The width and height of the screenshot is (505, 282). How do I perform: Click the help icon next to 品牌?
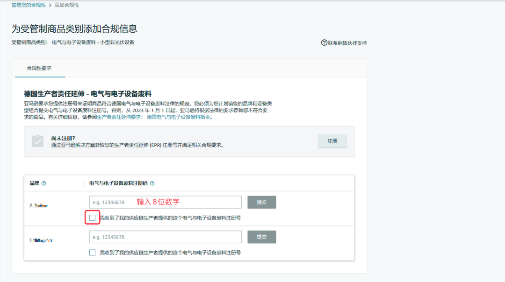[44, 183]
